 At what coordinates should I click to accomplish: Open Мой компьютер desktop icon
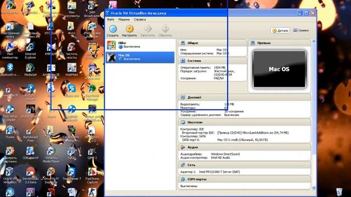click(10, 51)
